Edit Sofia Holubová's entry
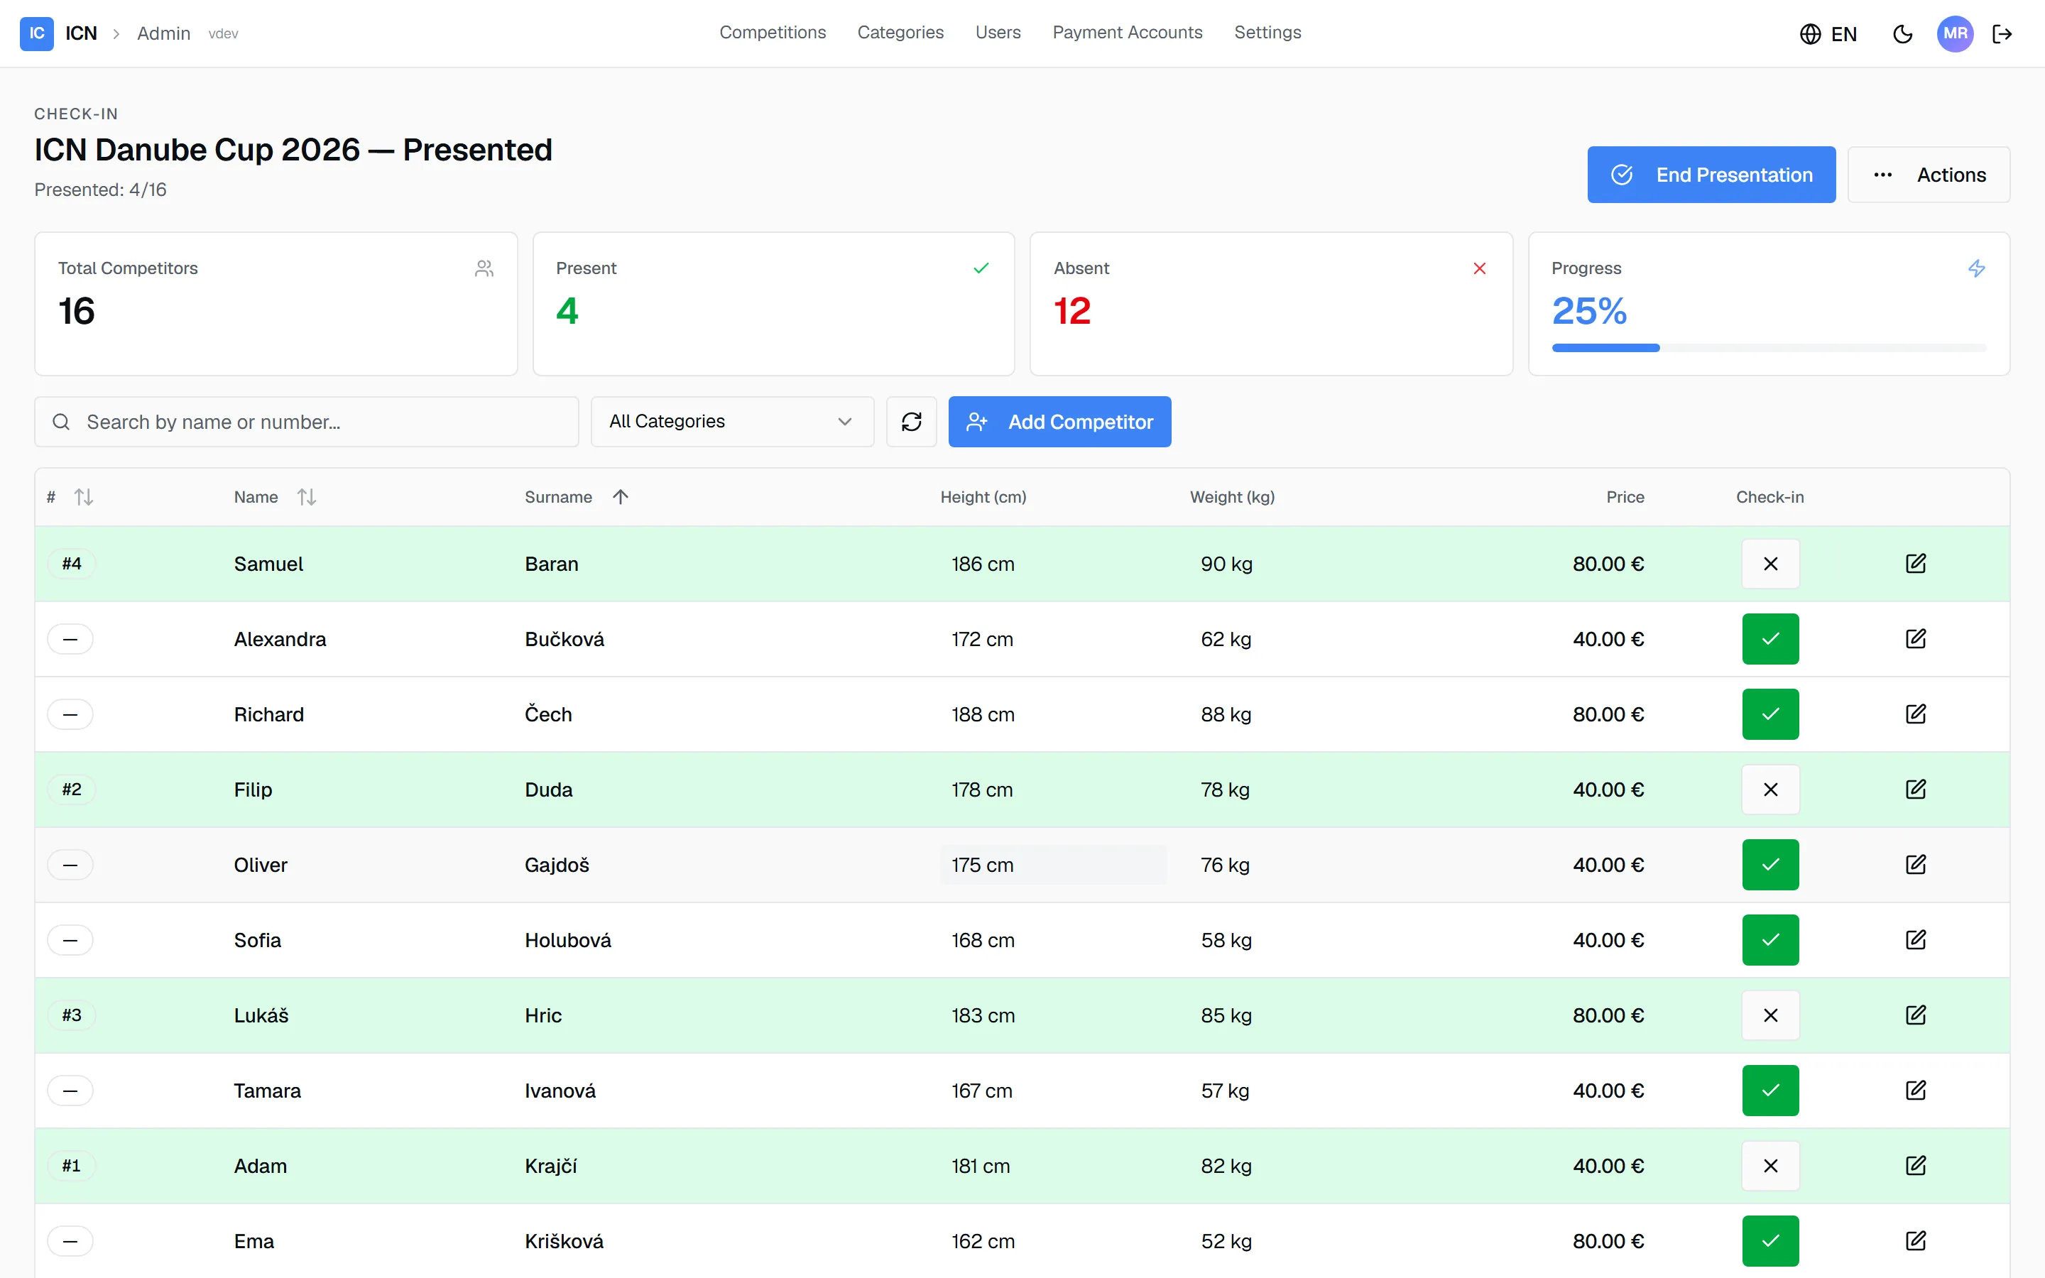Viewport: 2045px width, 1278px height. (x=1916, y=940)
